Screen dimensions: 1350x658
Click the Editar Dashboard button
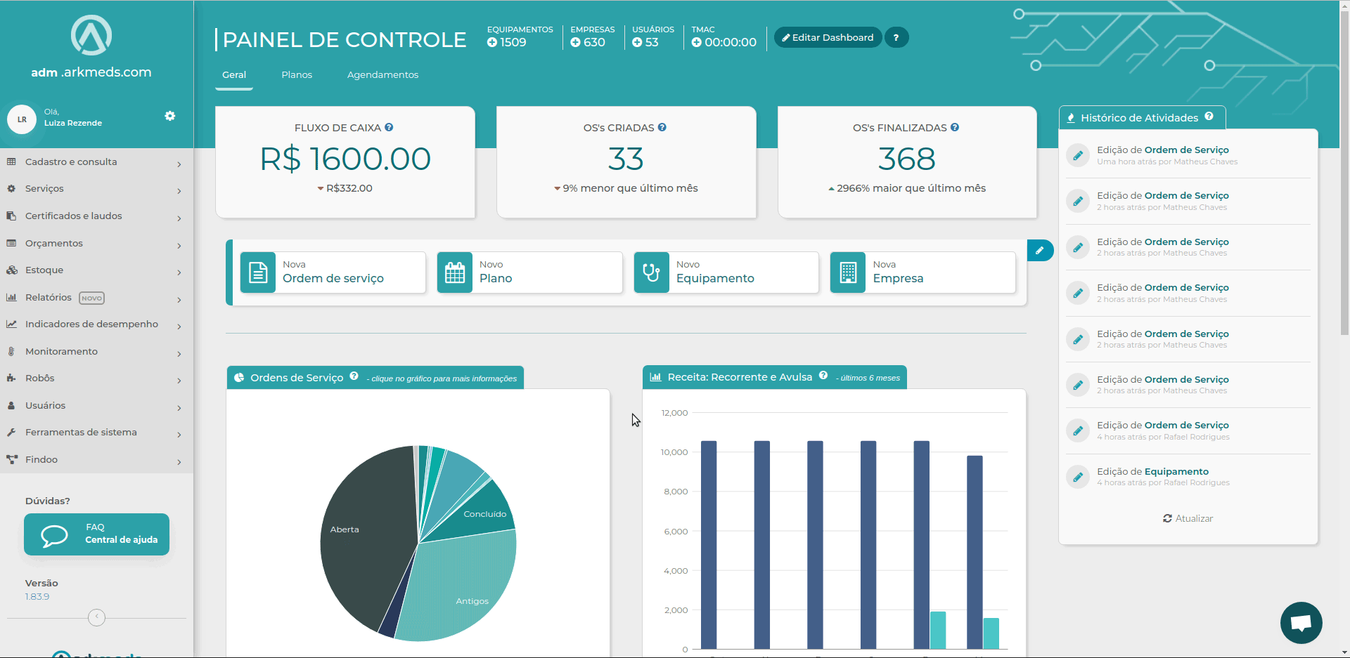coord(828,37)
